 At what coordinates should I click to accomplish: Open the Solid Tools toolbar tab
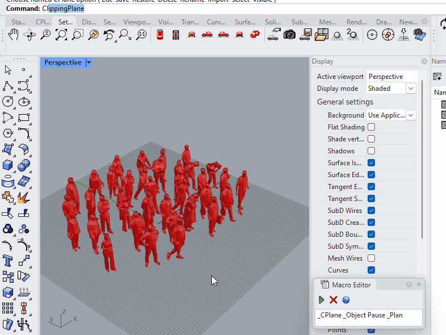pos(273,22)
